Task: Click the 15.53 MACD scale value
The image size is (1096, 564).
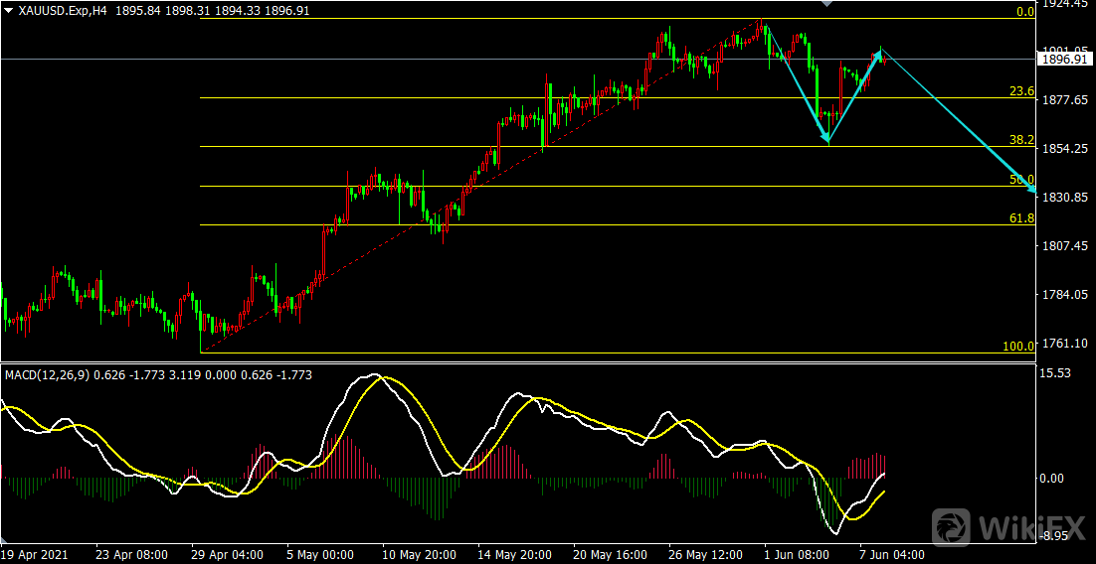Action: pos(1054,373)
